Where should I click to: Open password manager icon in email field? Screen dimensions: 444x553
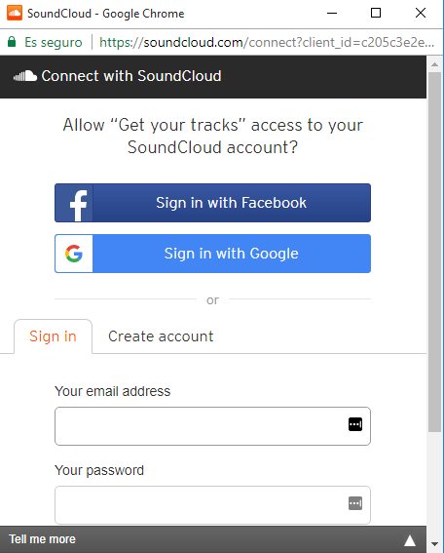click(355, 424)
